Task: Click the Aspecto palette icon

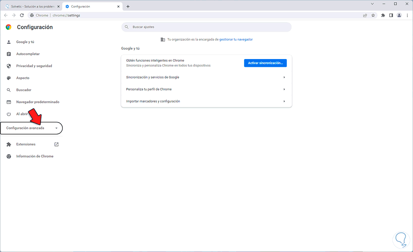Action: (9, 78)
